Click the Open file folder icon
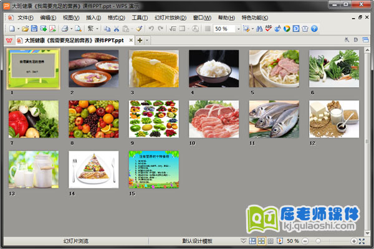This screenshot has height=249, width=374. [x=26, y=29]
